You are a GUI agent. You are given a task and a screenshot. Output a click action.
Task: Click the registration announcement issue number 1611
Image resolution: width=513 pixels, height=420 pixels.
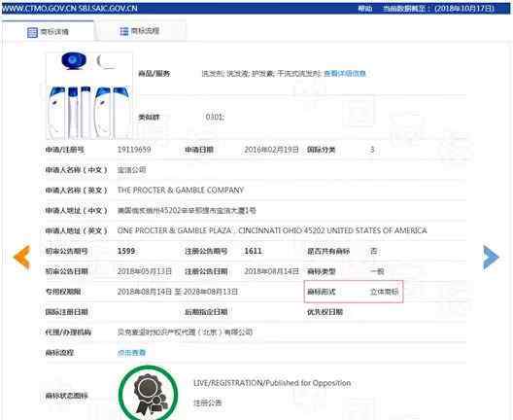[254, 251]
